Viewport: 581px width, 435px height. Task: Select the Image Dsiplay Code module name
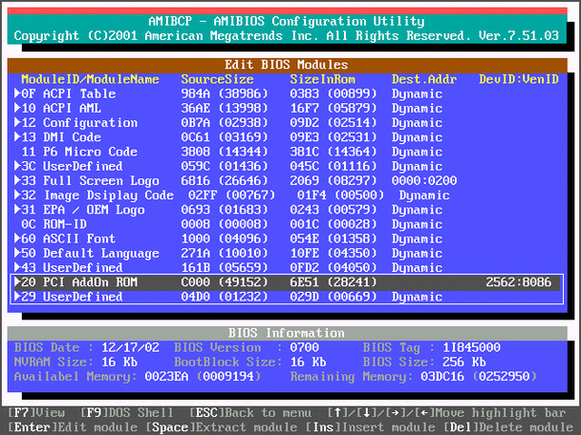point(109,195)
